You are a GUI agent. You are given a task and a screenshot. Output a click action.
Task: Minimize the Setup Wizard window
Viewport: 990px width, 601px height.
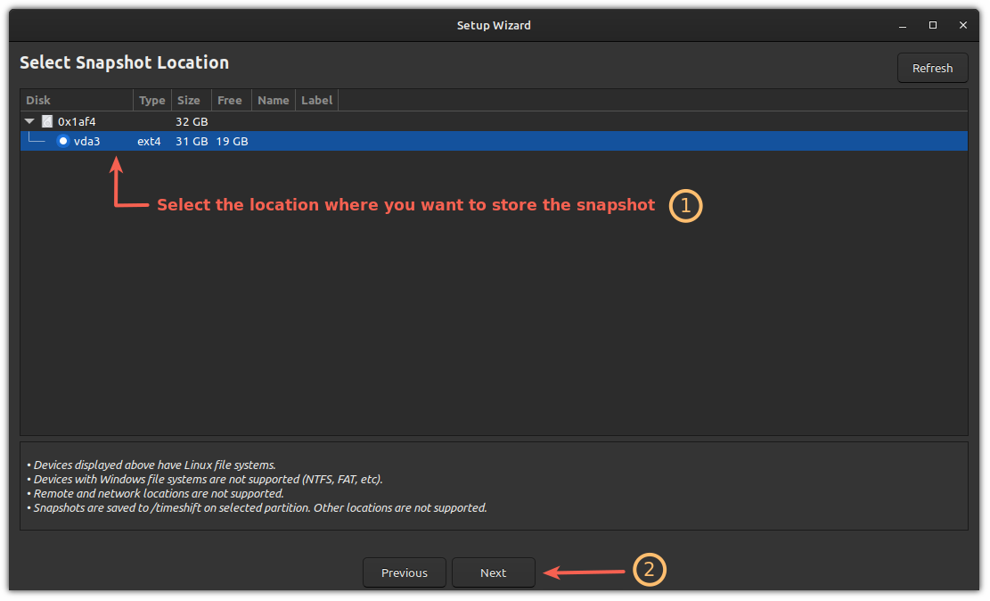click(903, 25)
